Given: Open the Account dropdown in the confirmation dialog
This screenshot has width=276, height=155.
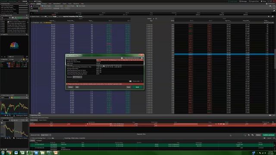Looking at the screenshot, I should click(x=77, y=77).
